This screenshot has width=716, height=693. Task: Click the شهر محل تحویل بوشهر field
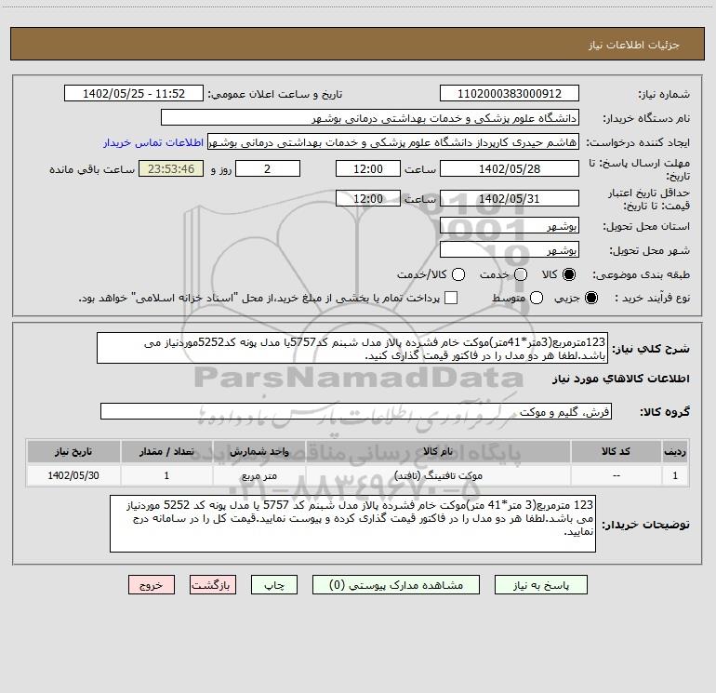coord(510,250)
